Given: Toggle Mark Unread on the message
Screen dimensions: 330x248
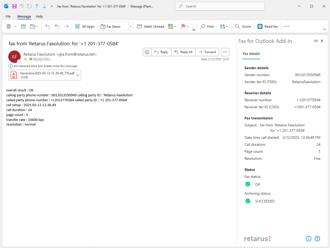Looking at the screenshot, I should tap(151, 26).
